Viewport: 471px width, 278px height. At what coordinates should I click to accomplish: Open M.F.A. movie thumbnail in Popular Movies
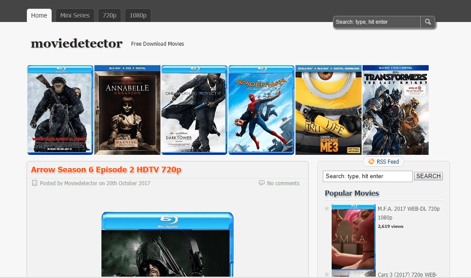point(354,237)
